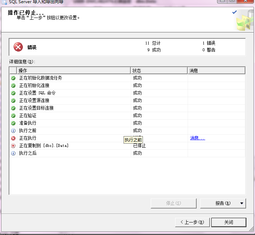255x235 pixels.
Task: Click green check icon beside 正在初始化连接
Action: click(13, 86)
